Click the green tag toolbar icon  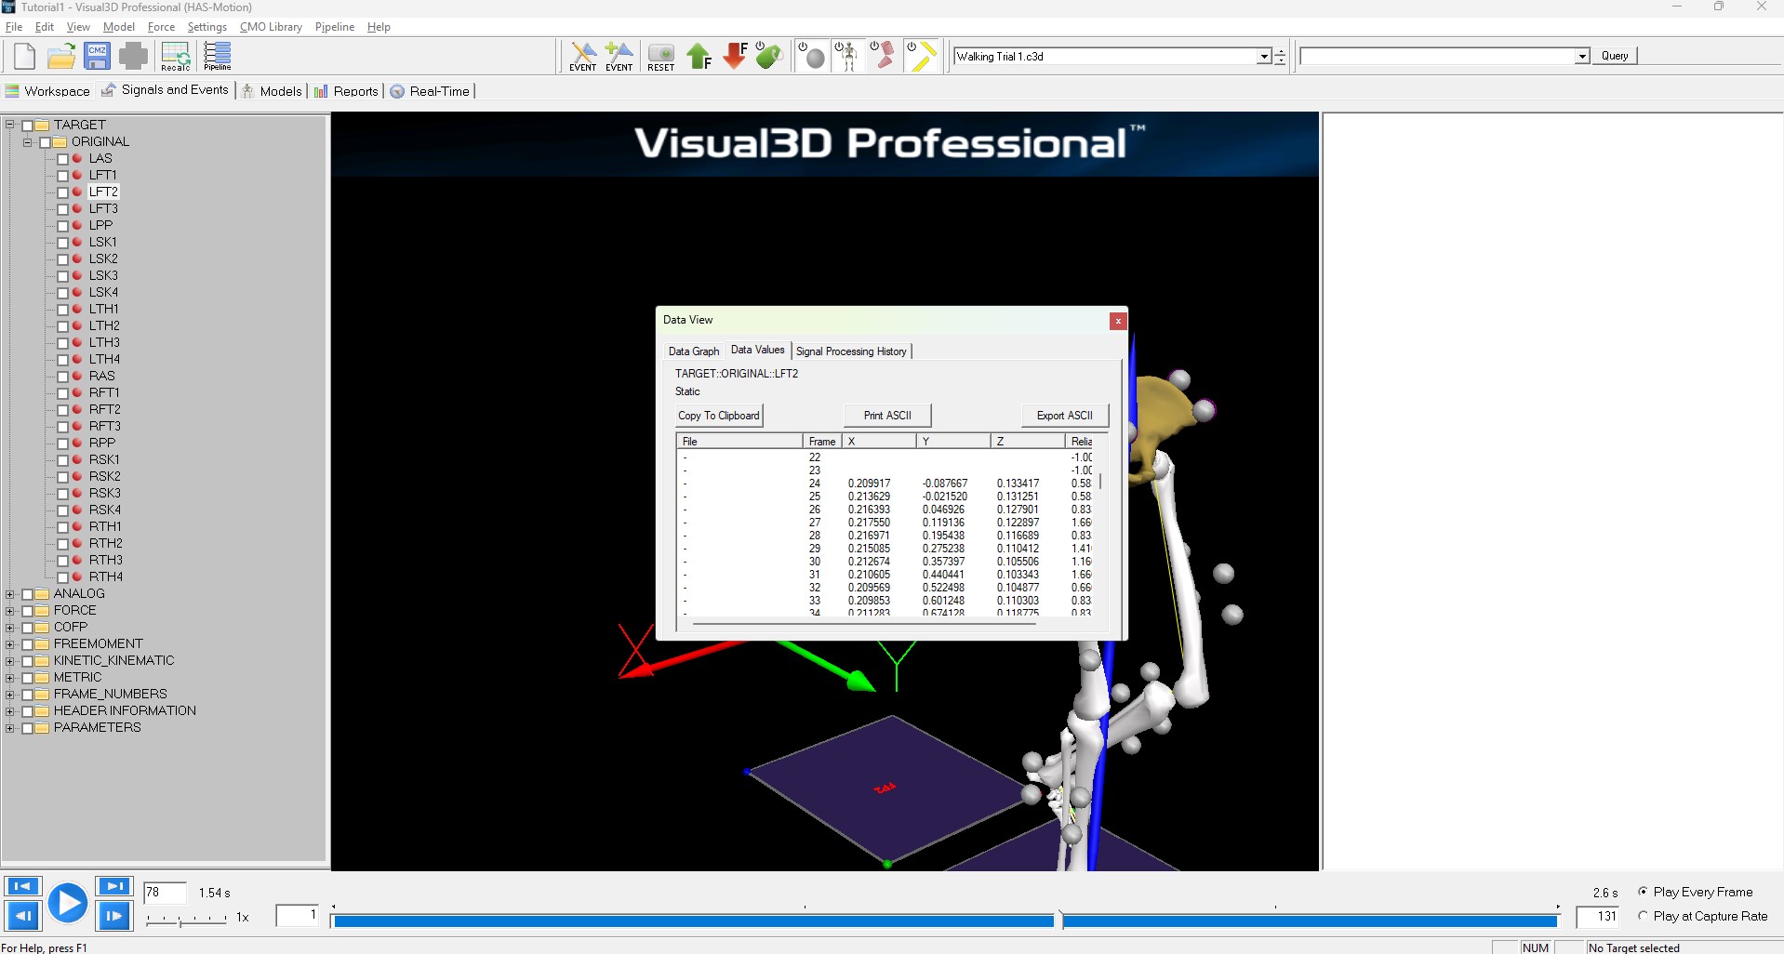click(769, 57)
